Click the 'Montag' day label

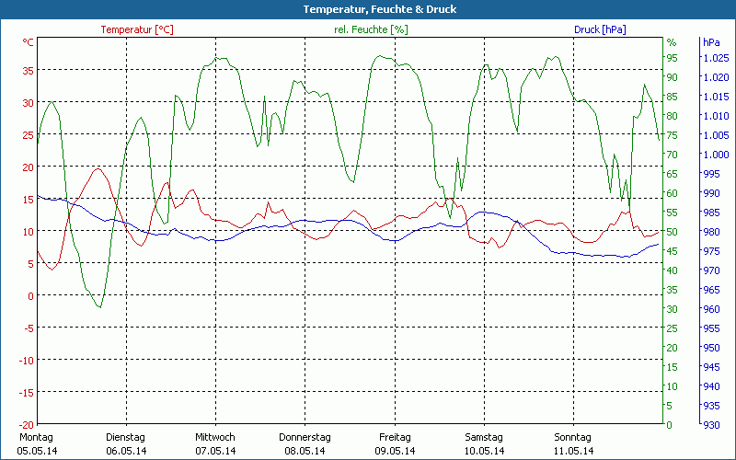(36, 437)
